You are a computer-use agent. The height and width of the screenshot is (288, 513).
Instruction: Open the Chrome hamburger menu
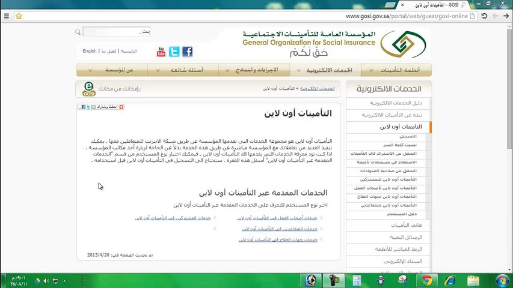(x=7, y=16)
